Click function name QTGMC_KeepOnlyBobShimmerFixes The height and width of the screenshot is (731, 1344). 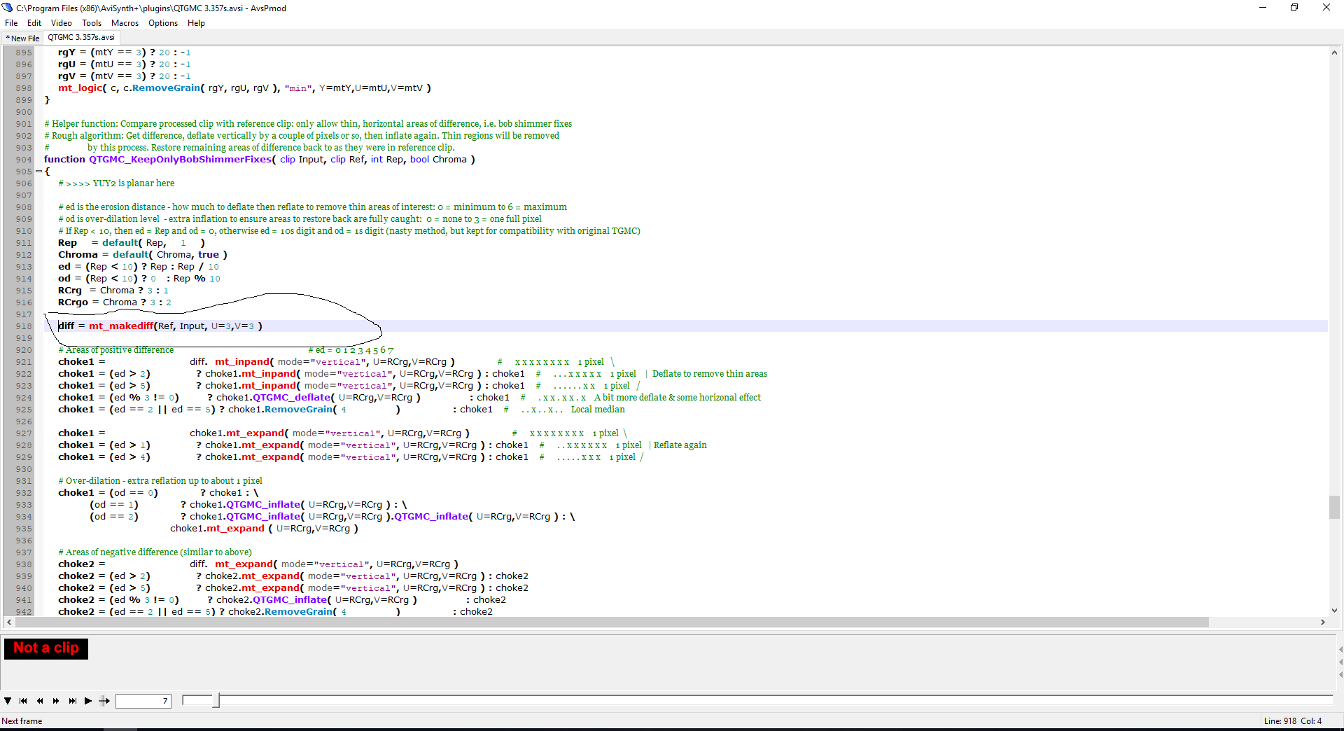click(180, 160)
